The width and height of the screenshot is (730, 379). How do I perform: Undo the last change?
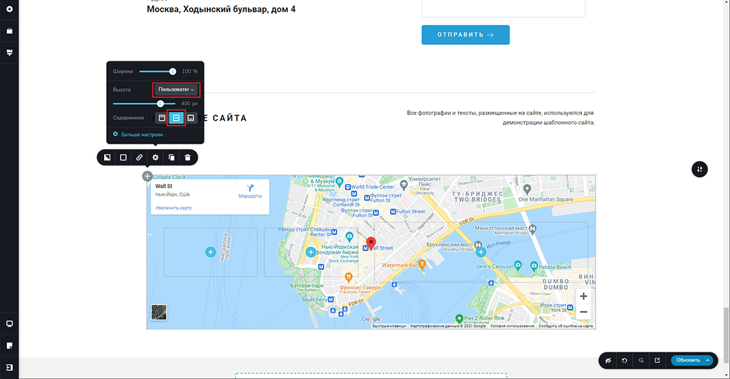point(625,360)
